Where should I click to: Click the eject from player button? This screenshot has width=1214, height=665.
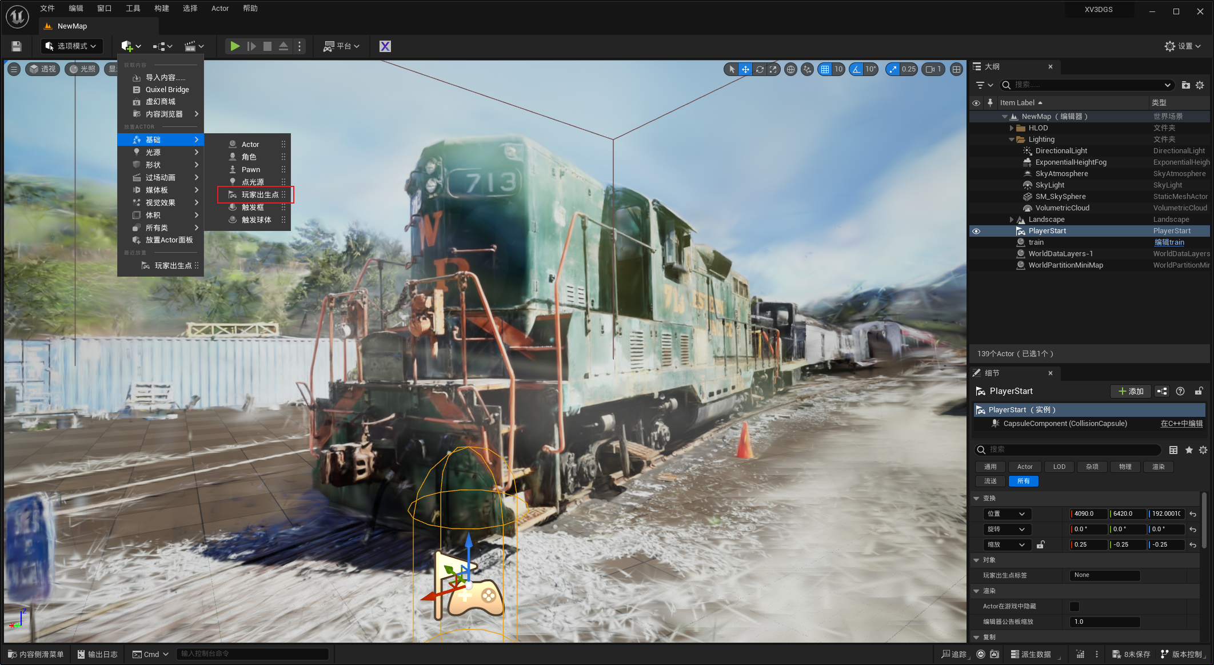[x=283, y=46]
